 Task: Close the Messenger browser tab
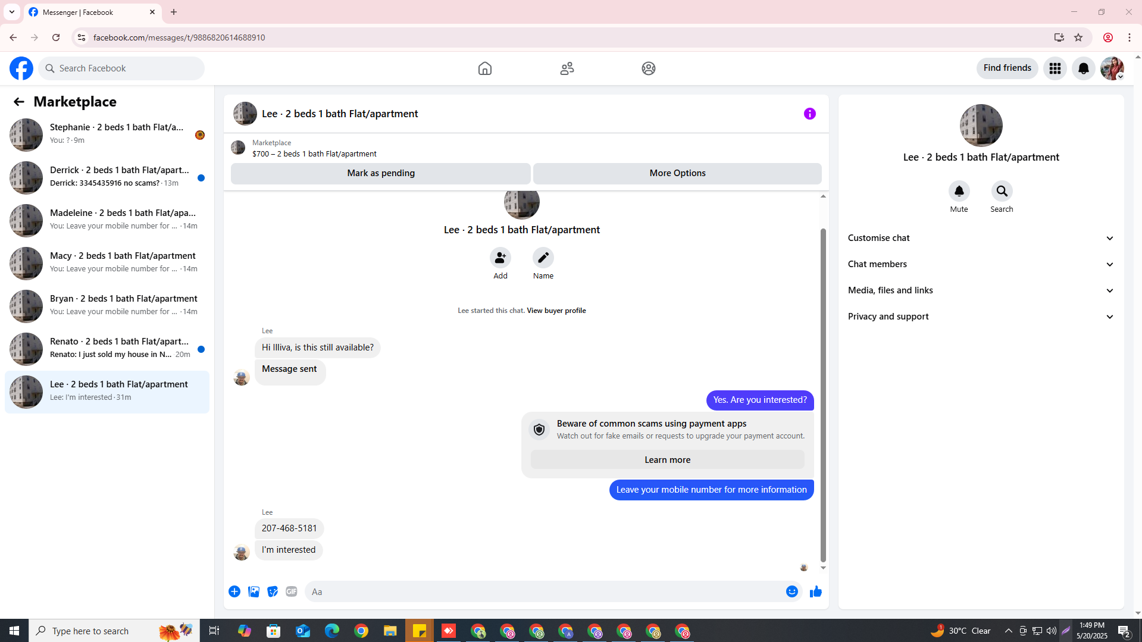coord(152,12)
